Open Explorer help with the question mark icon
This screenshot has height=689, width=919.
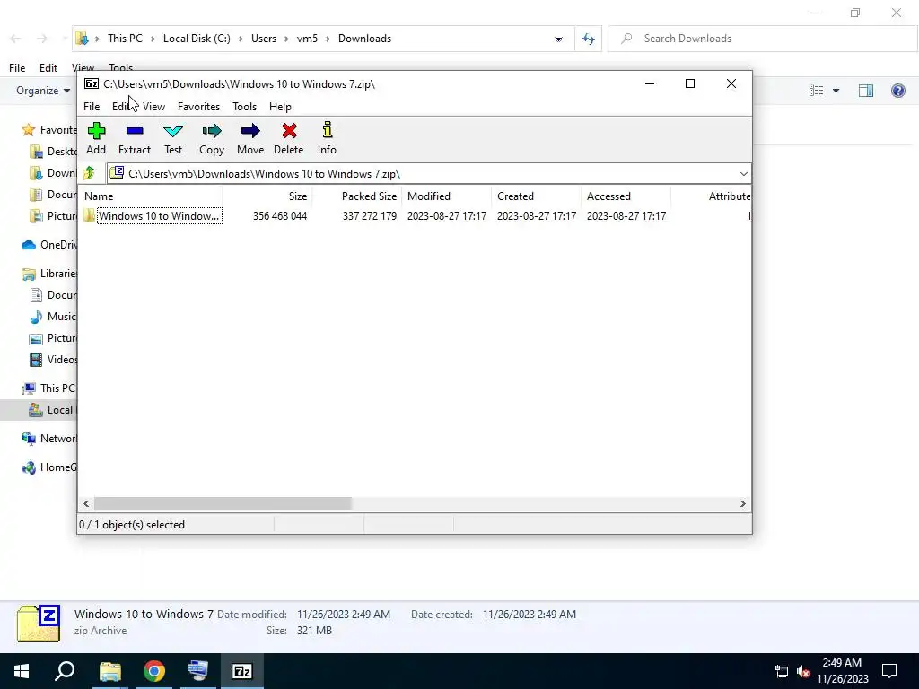(897, 91)
